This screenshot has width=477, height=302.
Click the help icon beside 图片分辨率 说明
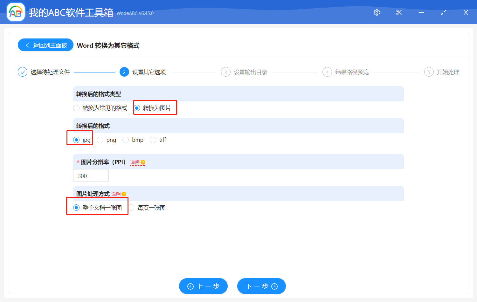pyautogui.click(x=143, y=162)
